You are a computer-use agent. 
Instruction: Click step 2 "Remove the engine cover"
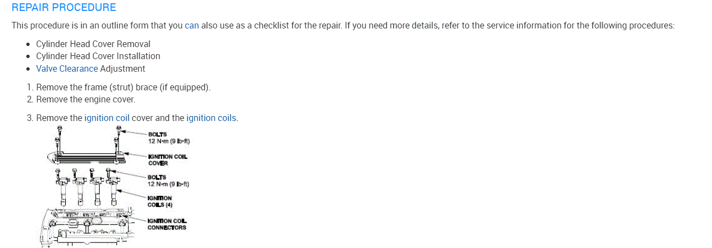tap(85, 99)
